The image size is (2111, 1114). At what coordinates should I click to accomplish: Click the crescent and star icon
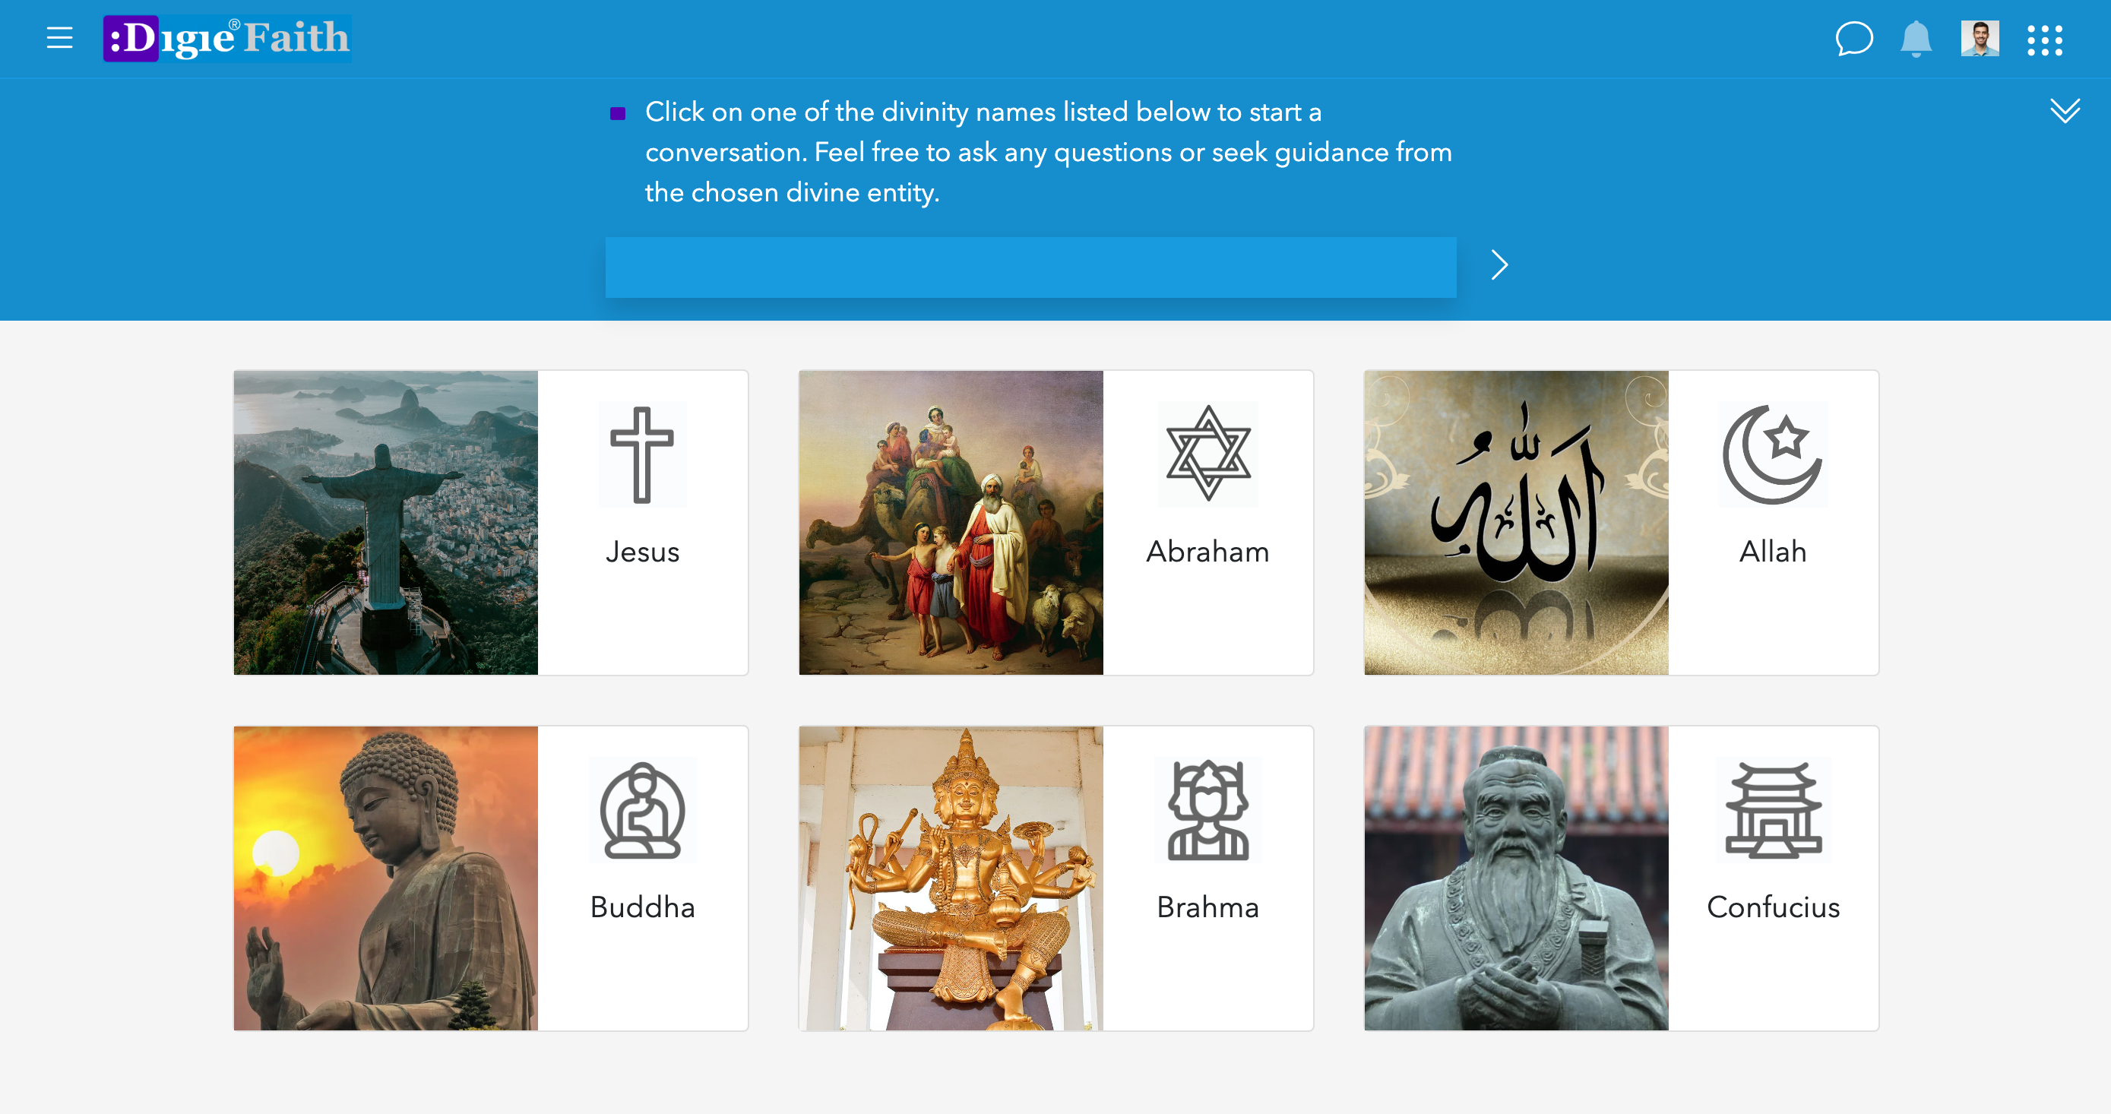point(1773,454)
